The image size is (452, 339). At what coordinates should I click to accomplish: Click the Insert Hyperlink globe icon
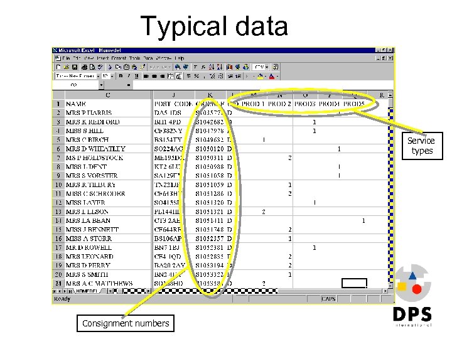177,67
